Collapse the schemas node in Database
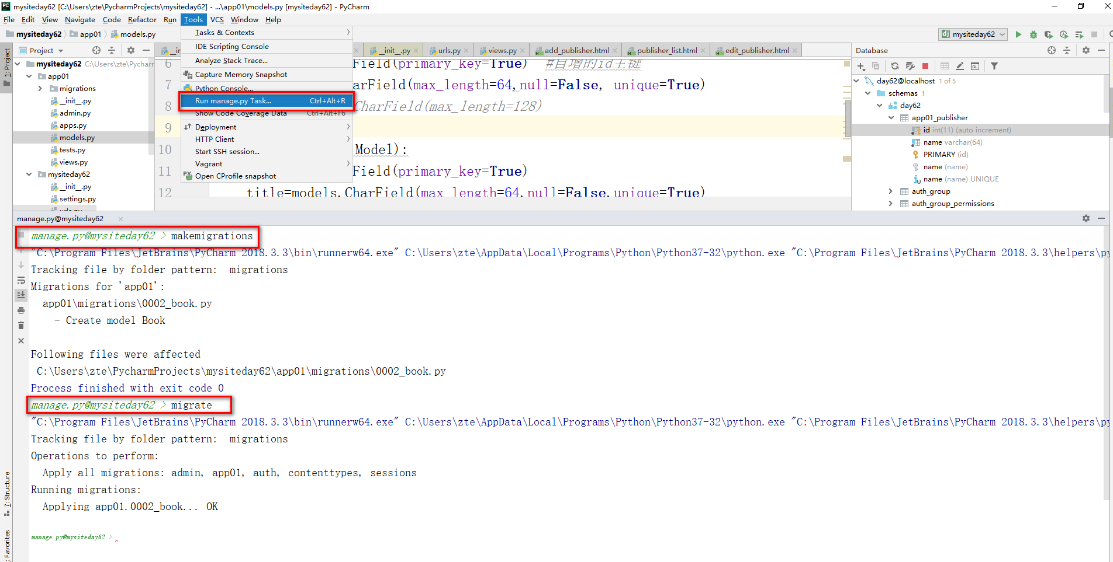The width and height of the screenshot is (1113, 562). point(868,93)
